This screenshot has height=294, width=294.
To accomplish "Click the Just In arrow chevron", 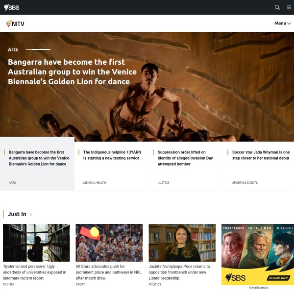I will (31, 214).
